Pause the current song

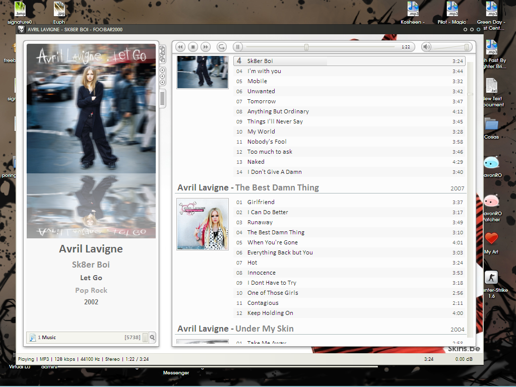pos(238,47)
